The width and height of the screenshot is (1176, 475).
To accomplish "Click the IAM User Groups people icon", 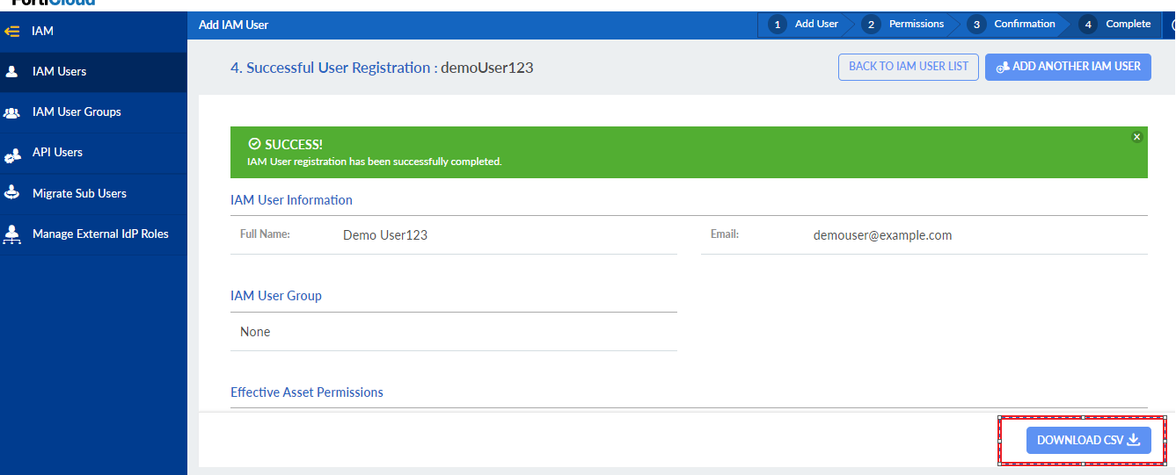I will (12, 112).
